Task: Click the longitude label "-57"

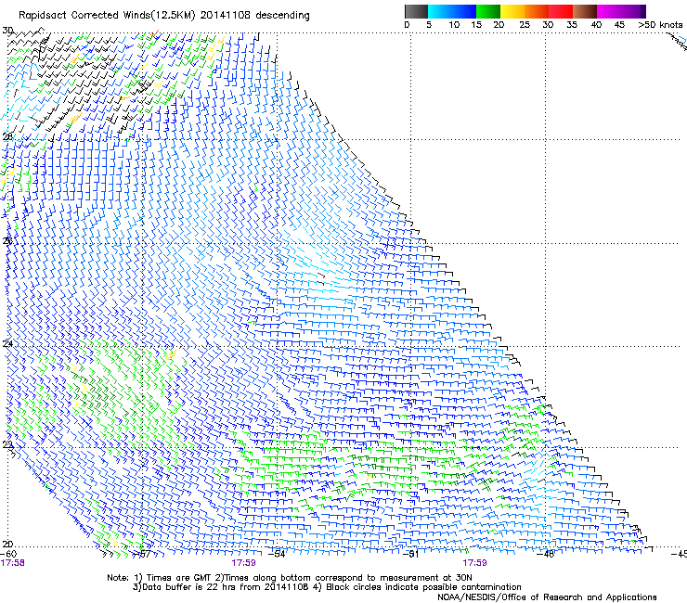Action: point(142,554)
